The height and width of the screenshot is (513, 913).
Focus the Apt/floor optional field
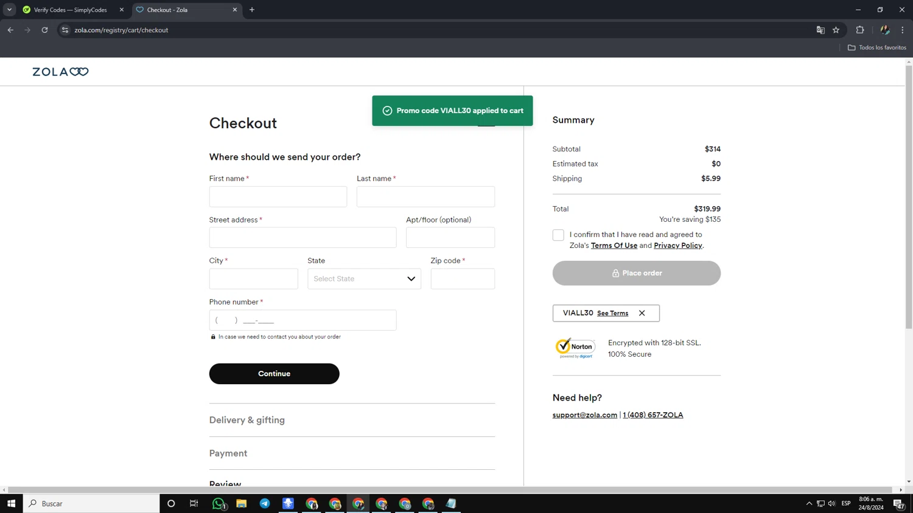[x=450, y=238]
